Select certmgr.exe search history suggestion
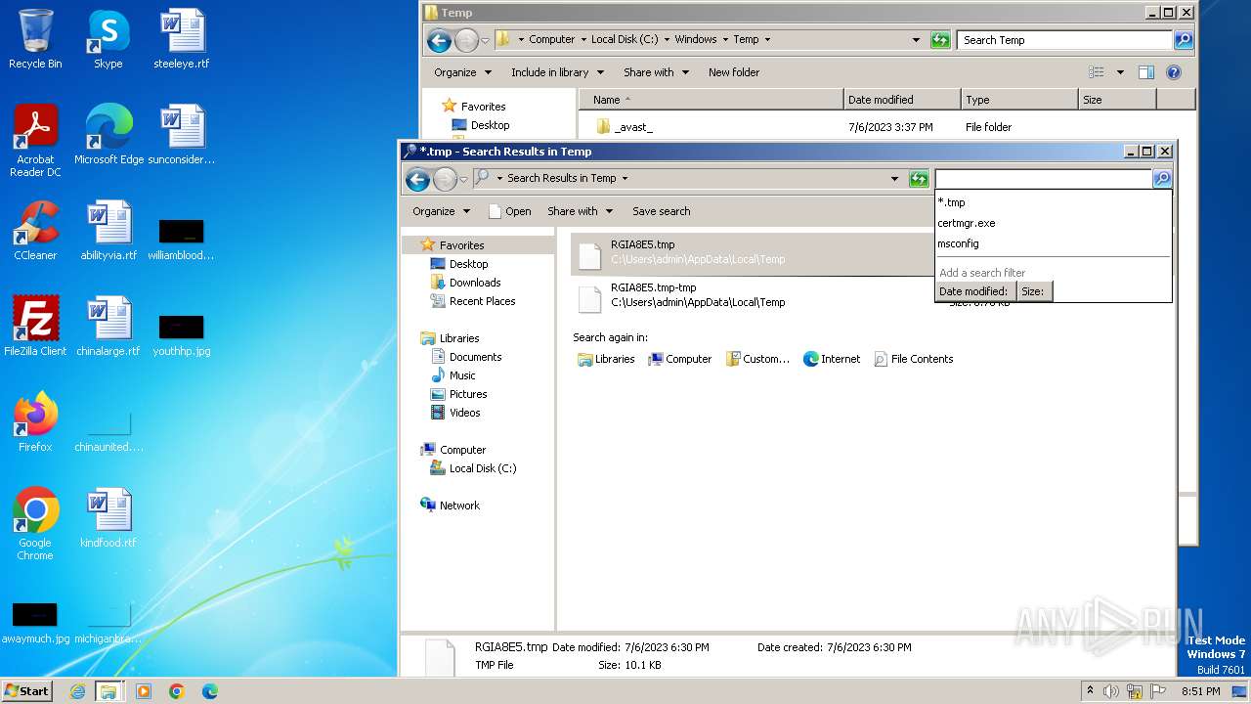The image size is (1251, 704). 1053,223
